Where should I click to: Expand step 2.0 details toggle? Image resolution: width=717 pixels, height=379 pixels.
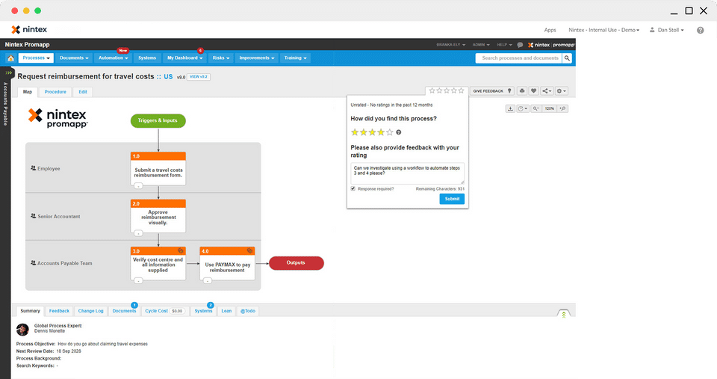138,233
